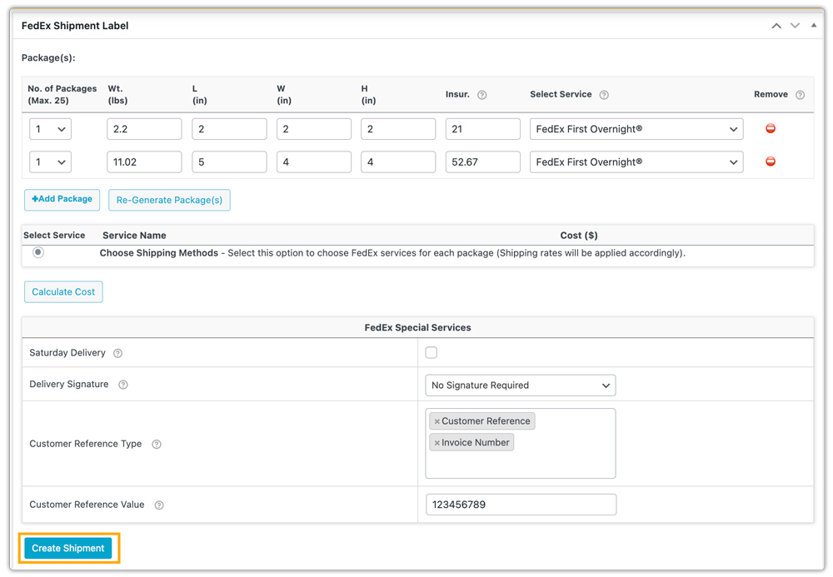Open Saturday Delivery help tooltip icon
This screenshot has height=577, width=833.
point(117,353)
